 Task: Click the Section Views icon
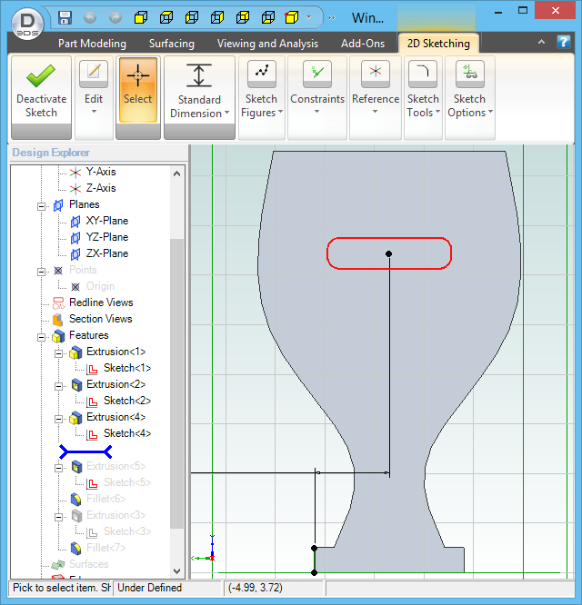(58, 320)
